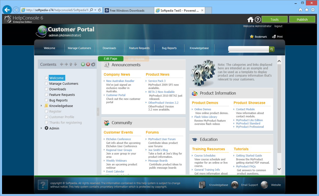The image size is (319, 196).
Task: Open the help question mark icon
Action: 258,19
